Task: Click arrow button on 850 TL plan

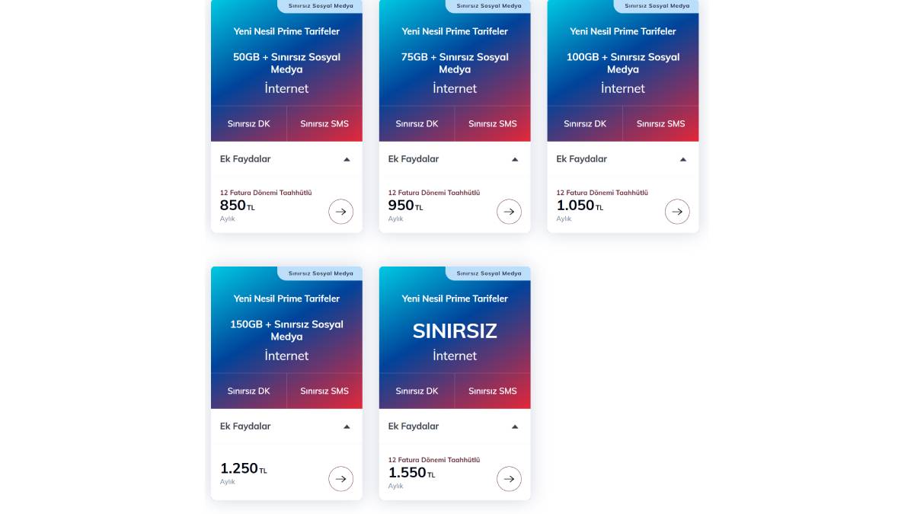Action: click(x=340, y=212)
